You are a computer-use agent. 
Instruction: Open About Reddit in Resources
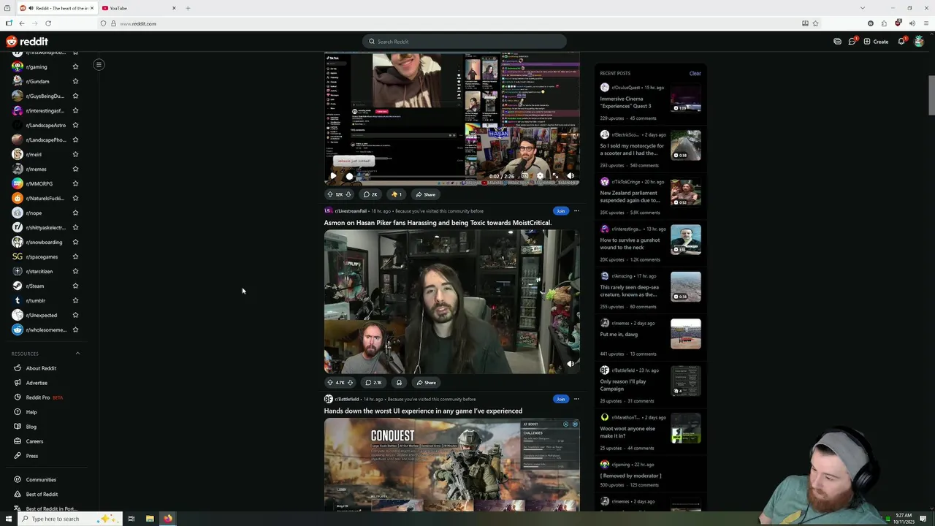(41, 368)
